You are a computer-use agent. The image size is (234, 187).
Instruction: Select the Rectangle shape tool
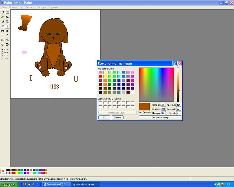[3, 40]
